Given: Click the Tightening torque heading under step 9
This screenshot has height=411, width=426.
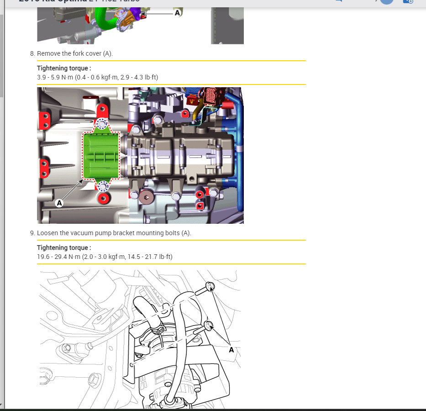Looking at the screenshot, I should pyautogui.click(x=64, y=248).
